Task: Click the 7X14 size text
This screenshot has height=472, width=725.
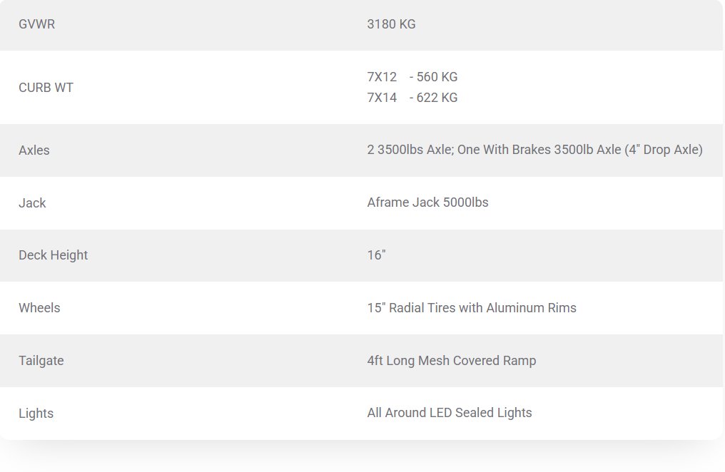Action: point(382,98)
